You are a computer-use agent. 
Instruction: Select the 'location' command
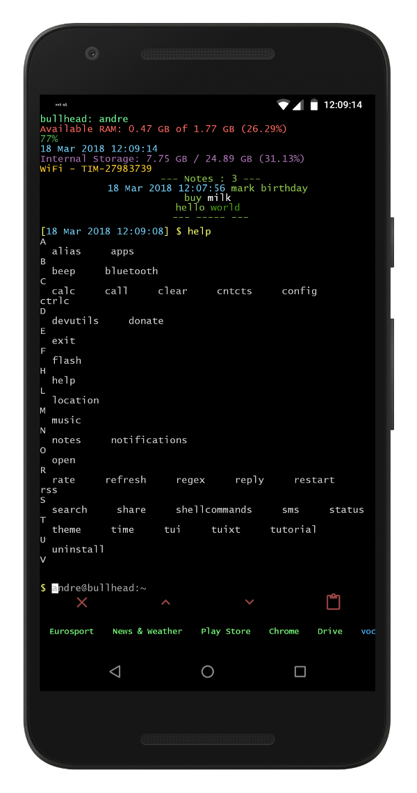(75, 401)
